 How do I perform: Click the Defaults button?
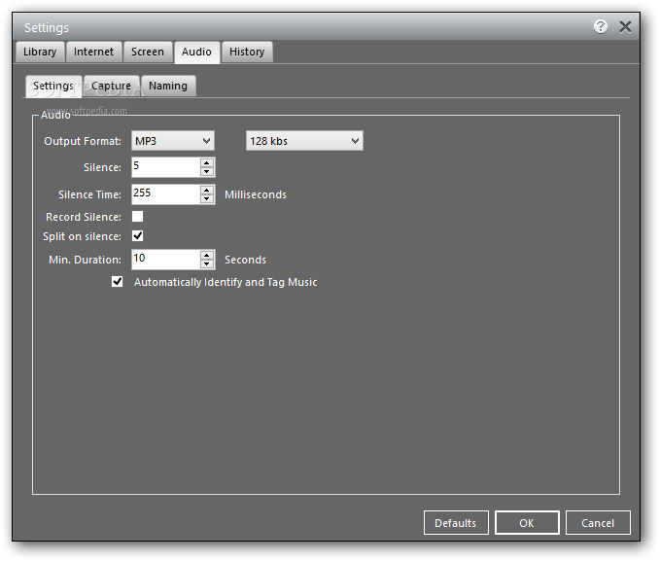tap(456, 523)
